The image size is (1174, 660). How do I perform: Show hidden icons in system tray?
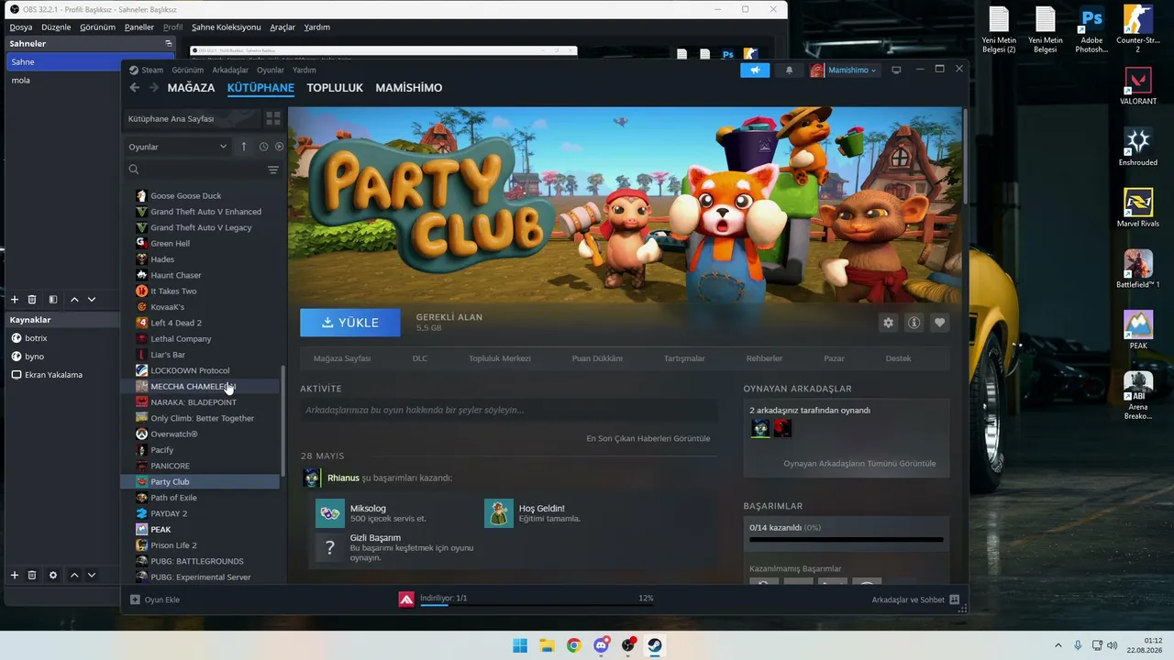(1058, 645)
